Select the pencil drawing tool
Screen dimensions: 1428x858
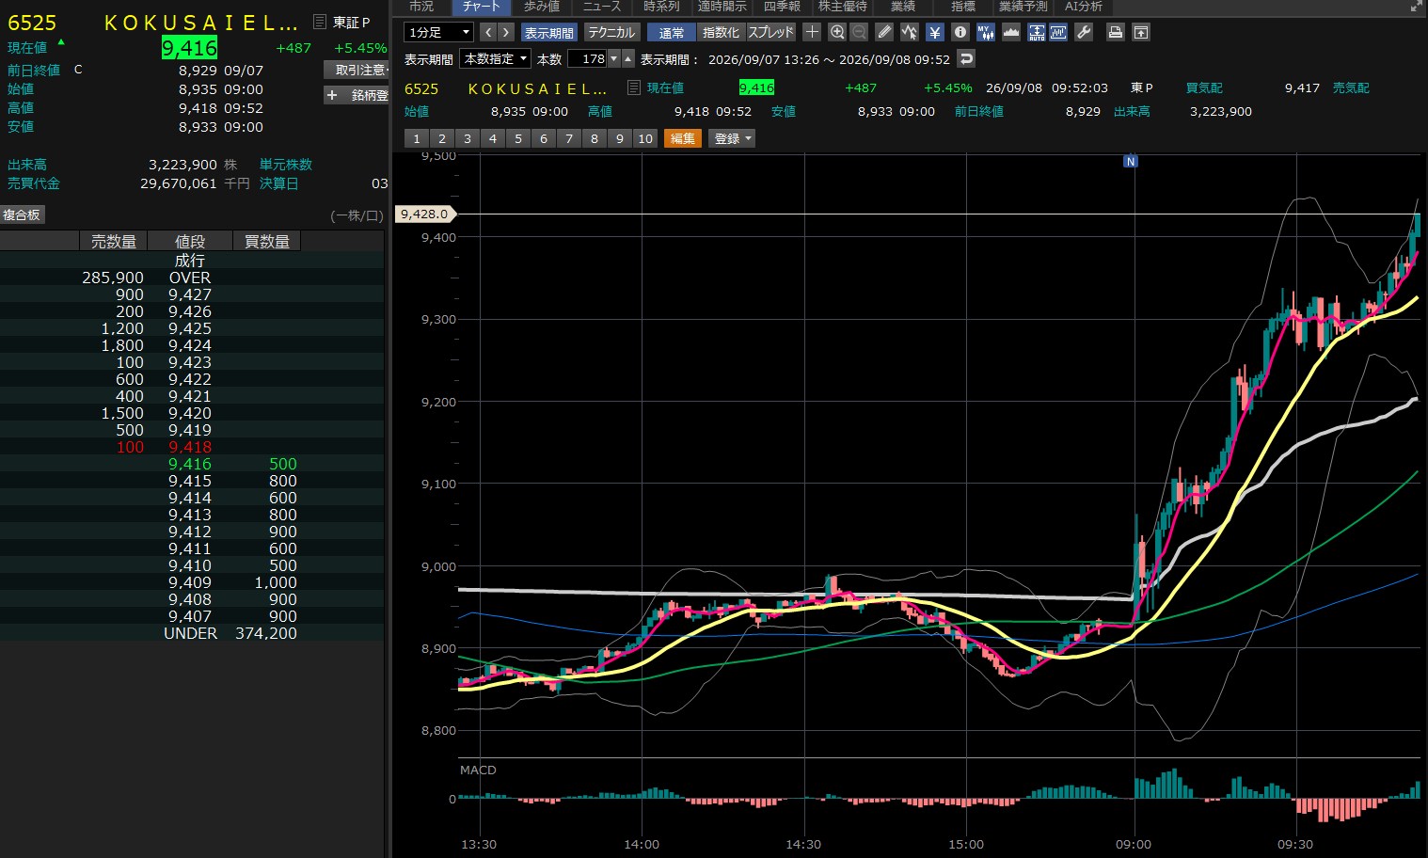[x=884, y=32]
